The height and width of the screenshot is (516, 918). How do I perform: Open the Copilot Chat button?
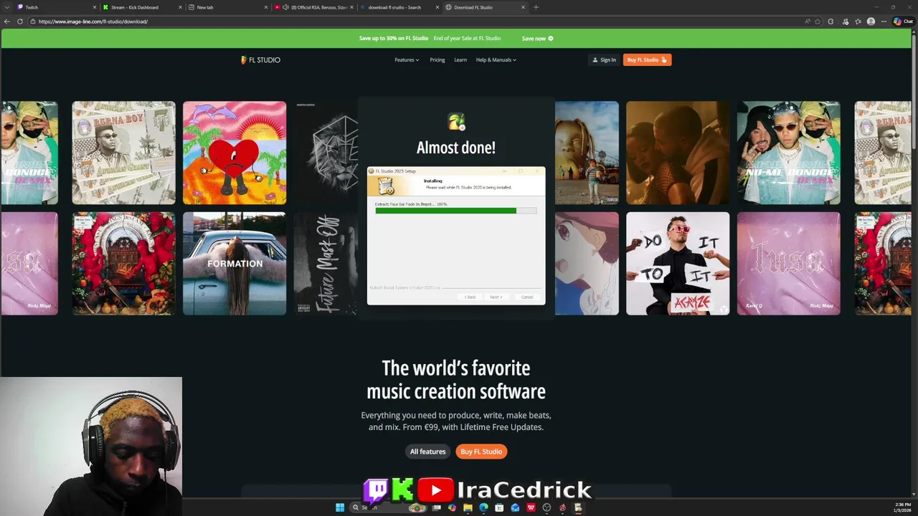click(903, 21)
